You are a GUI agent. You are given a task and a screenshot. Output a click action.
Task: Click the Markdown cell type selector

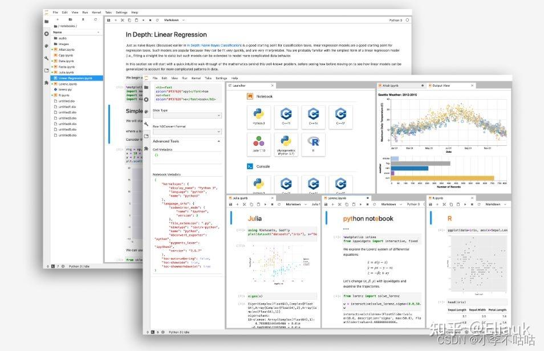[x=172, y=20]
